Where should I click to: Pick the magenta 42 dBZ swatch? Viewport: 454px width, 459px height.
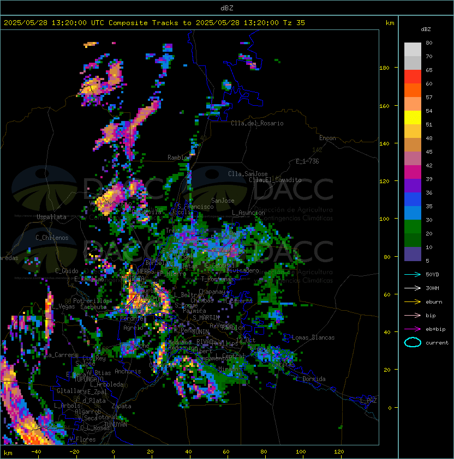click(413, 172)
